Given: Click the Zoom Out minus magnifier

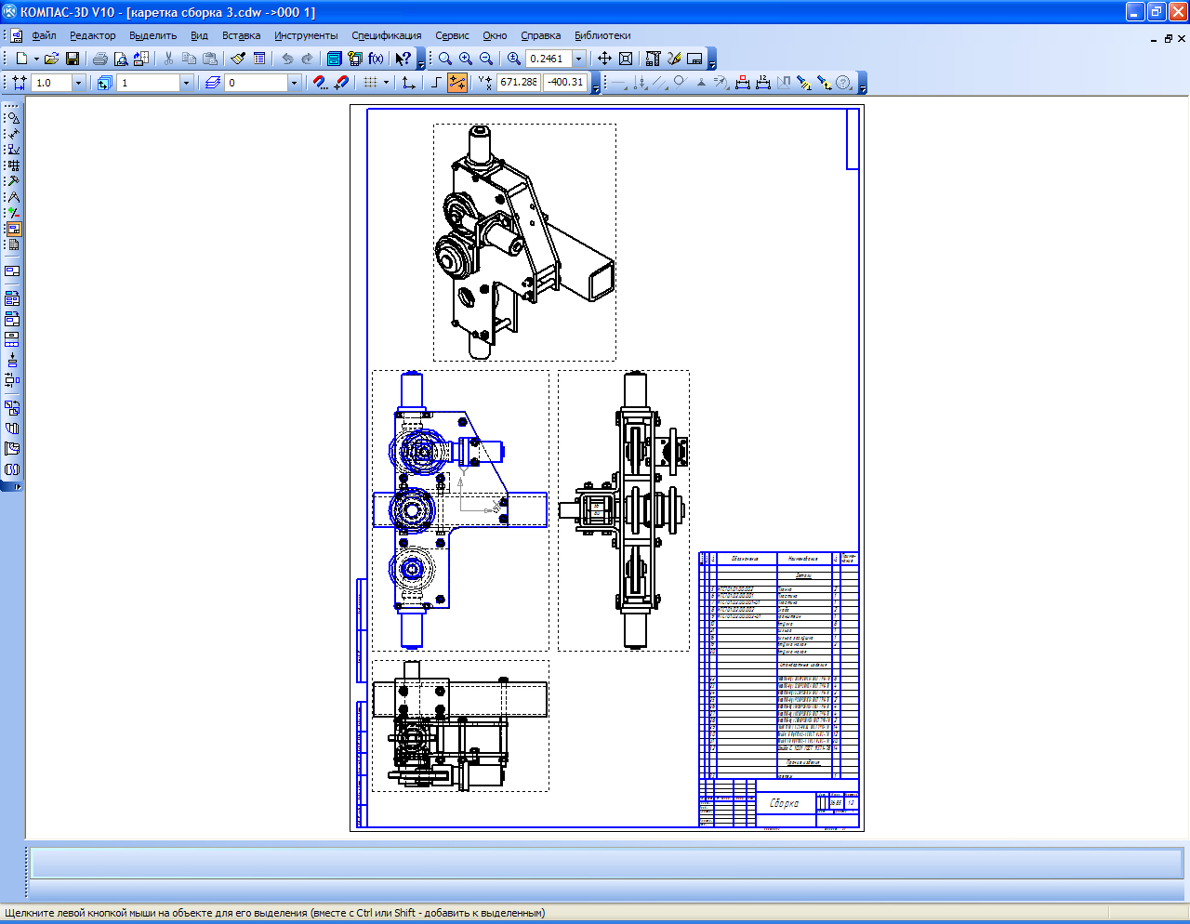Looking at the screenshot, I should tap(486, 59).
